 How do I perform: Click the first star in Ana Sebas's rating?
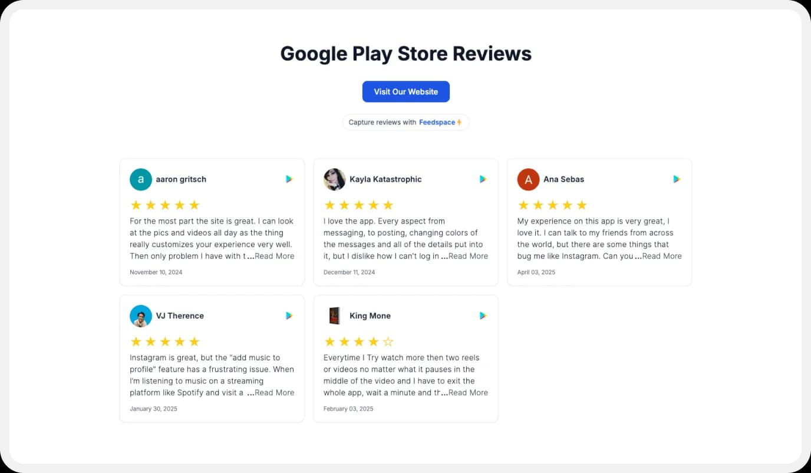pos(523,205)
